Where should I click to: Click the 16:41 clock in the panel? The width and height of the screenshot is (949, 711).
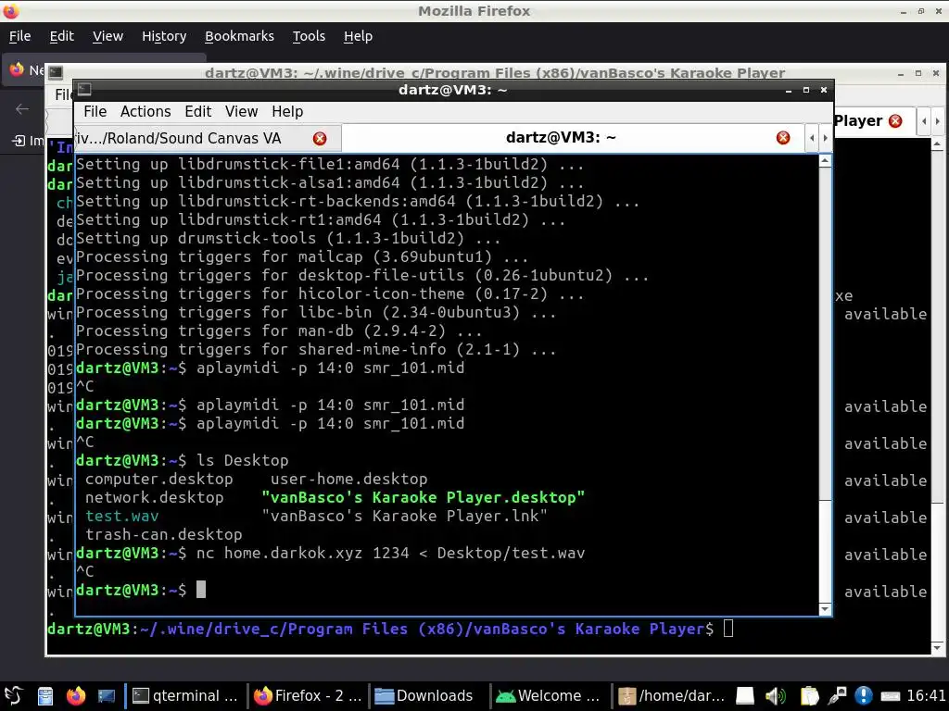926,696
